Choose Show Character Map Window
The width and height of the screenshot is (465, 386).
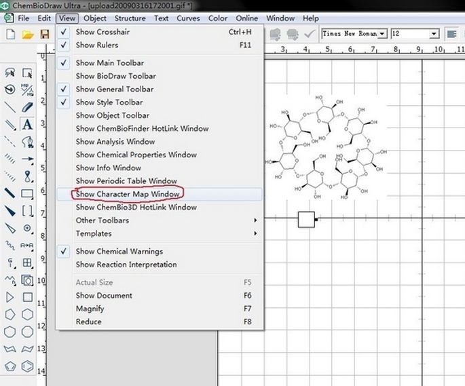[x=160, y=194]
